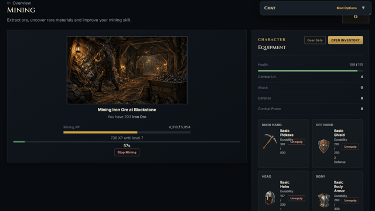Click the 57s countdown timer
The image size is (375, 211).
point(127,145)
